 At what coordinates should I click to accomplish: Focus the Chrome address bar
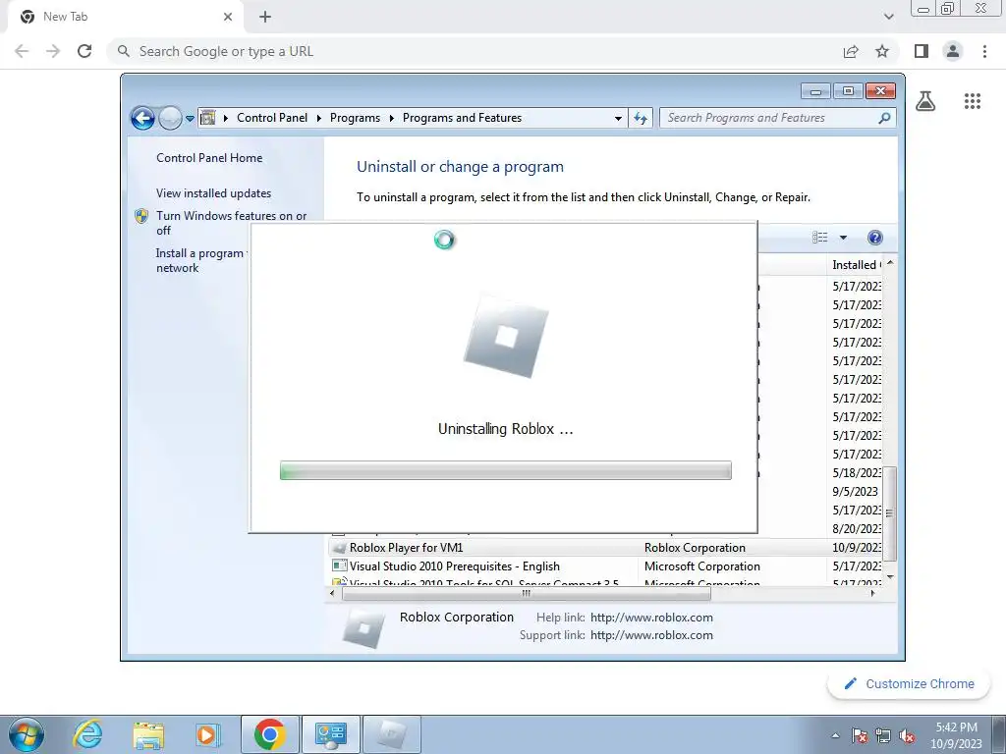coord(475,51)
